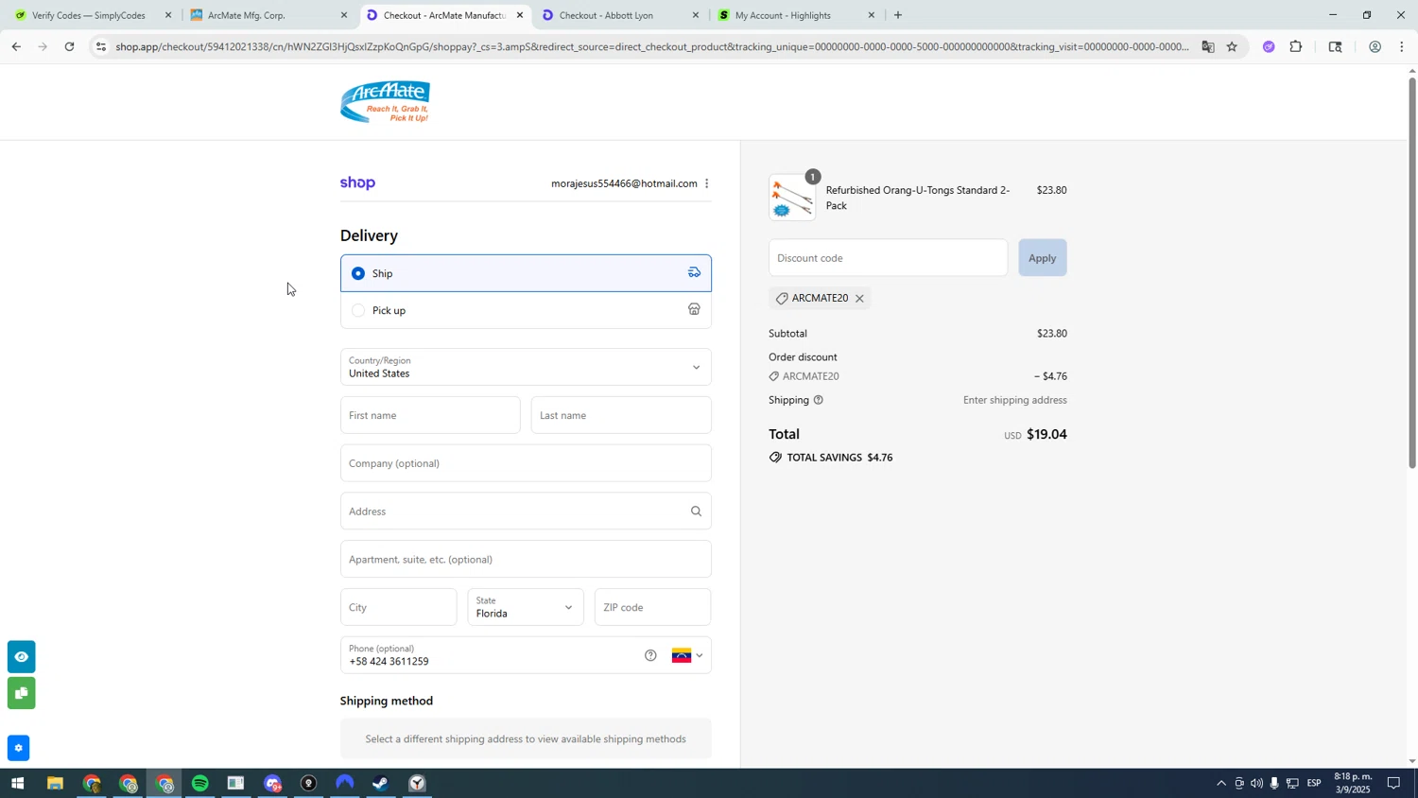Click the Company (optional) field
This screenshot has width=1418, height=798.
click(x=526, y=463)
